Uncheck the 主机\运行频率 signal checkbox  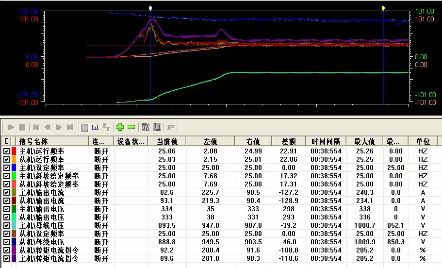point(6,151)
